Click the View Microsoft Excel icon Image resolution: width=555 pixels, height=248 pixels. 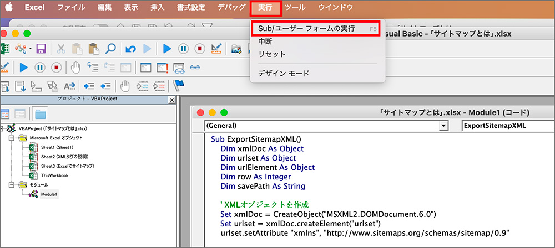[4, 49]
